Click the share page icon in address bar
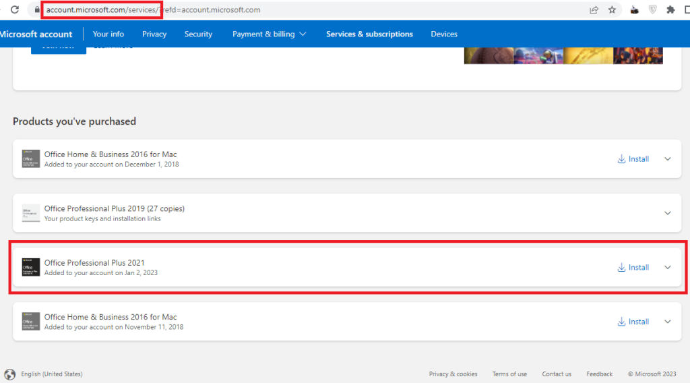 click(x=594, y=10)
